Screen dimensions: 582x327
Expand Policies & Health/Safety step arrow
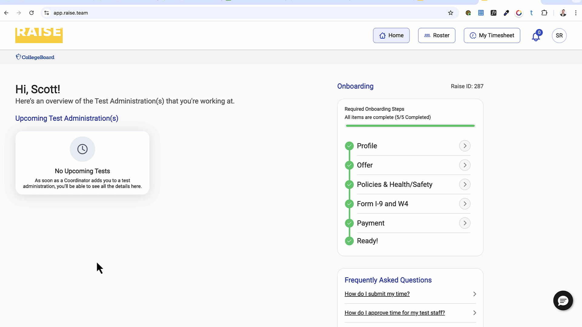pos(465,184)
